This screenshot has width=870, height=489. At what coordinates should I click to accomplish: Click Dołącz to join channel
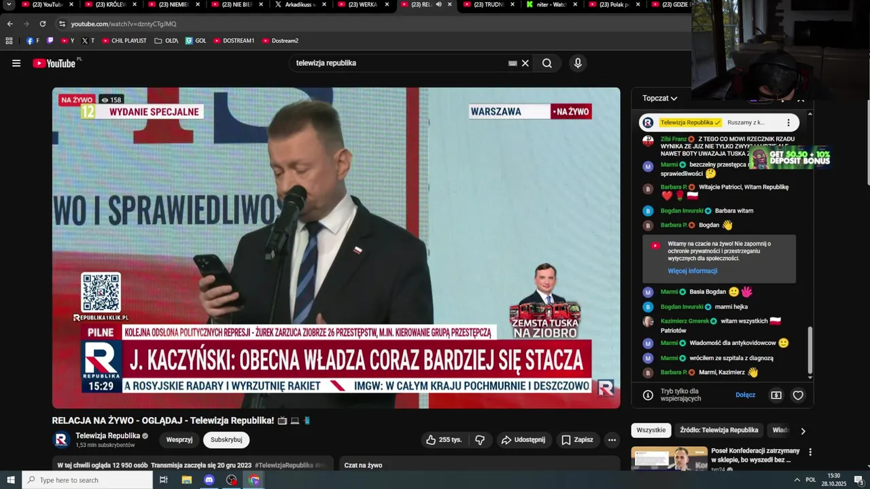coord(746,395)
